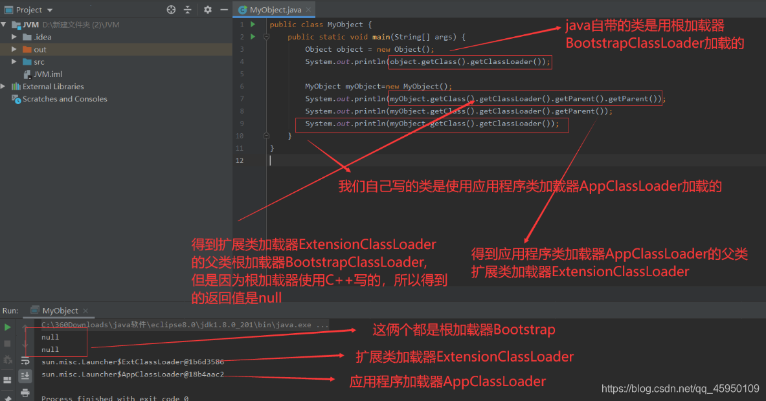Click 'Process finished with exit code 0'
The width and height of the screenshot is (766, 401).
(x=115, y=398)
